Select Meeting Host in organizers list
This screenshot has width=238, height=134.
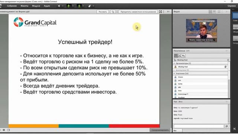tap(200, 67)
